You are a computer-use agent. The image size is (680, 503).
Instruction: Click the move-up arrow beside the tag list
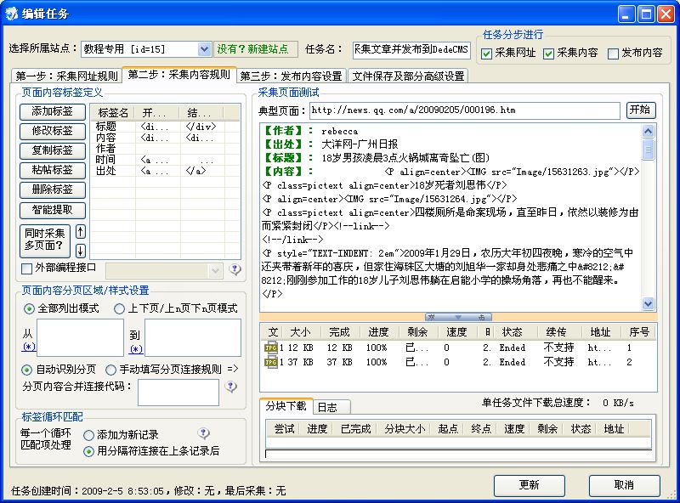pyautogui.click(x=81, y=232)
